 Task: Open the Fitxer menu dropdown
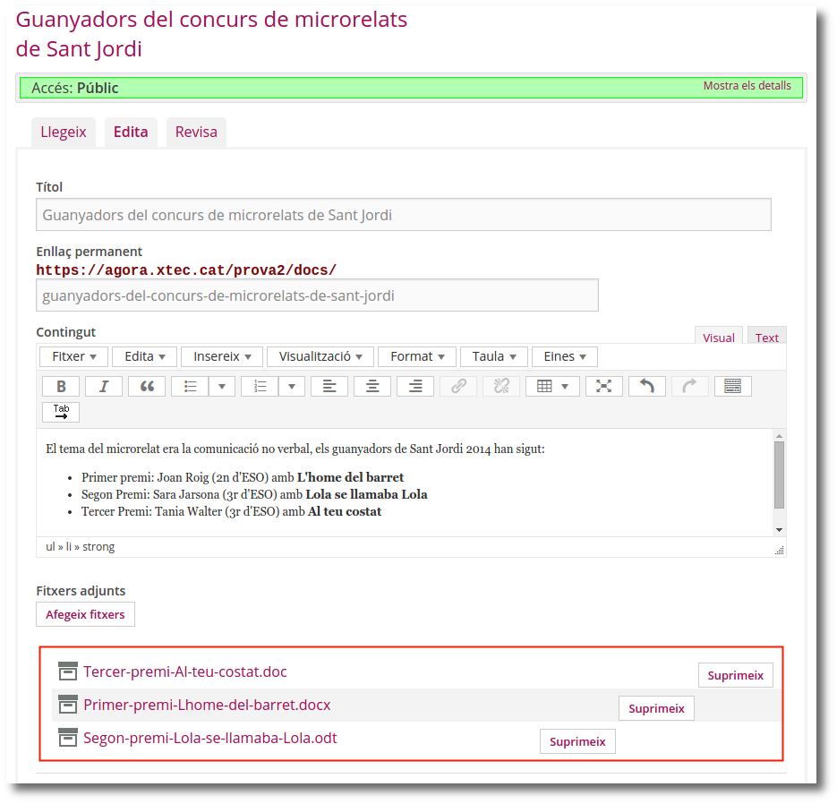[x=73, y=356]
